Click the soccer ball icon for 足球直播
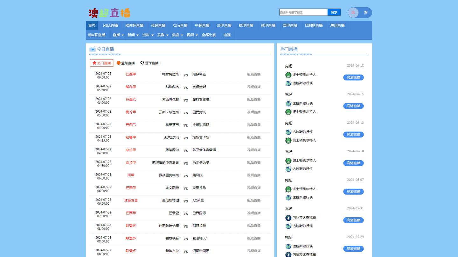 click(x=142, y=63)
